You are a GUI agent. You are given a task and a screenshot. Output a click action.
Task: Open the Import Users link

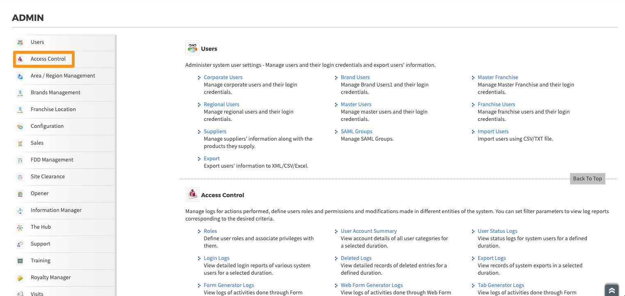point(493,131)
